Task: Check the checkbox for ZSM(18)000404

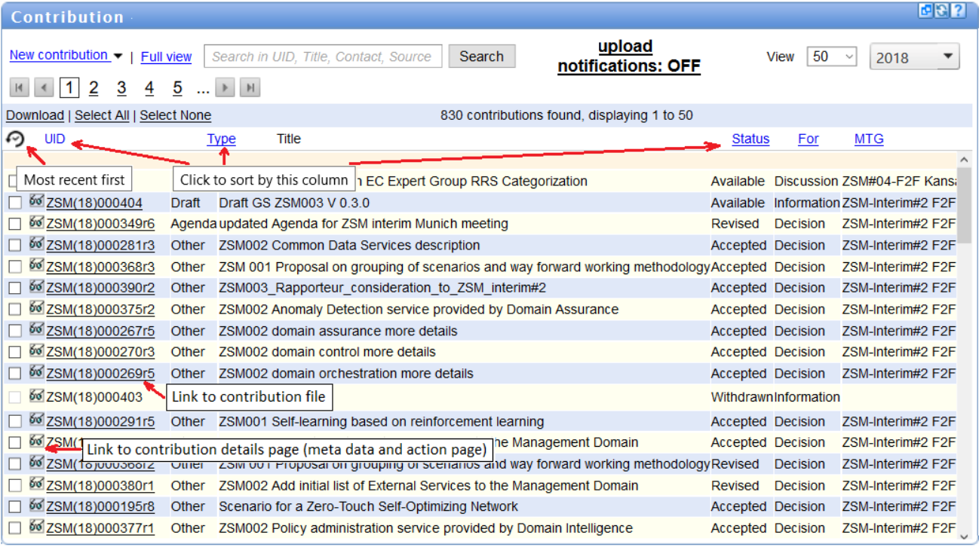Action: point(16,202)
